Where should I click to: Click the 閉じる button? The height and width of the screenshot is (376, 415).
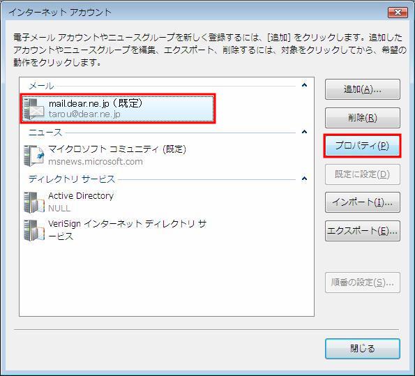[x=362, y=349]
